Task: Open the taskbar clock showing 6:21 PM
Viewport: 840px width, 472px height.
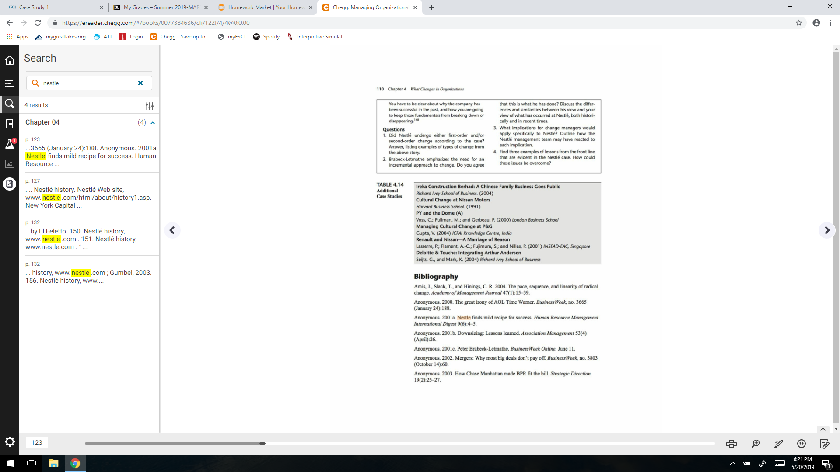Action: click(x=803, y=463)
